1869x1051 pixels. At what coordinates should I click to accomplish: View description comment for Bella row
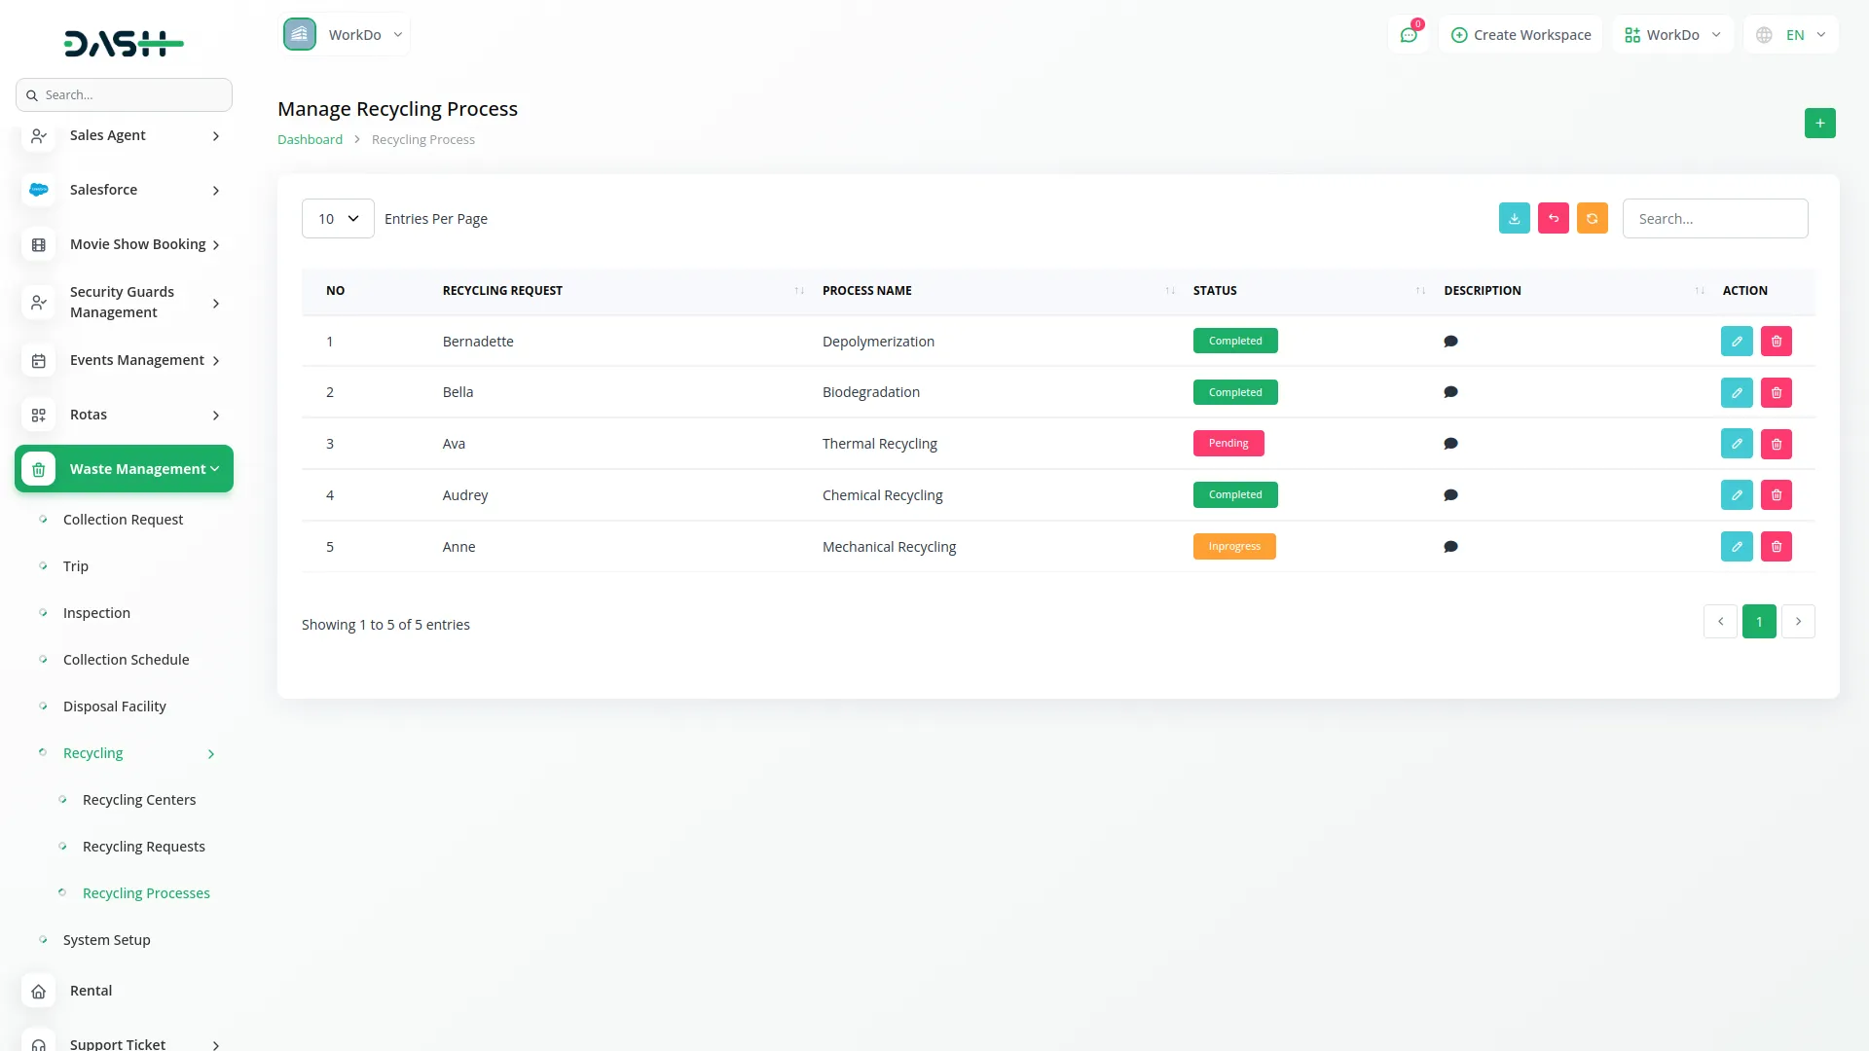1450,392
